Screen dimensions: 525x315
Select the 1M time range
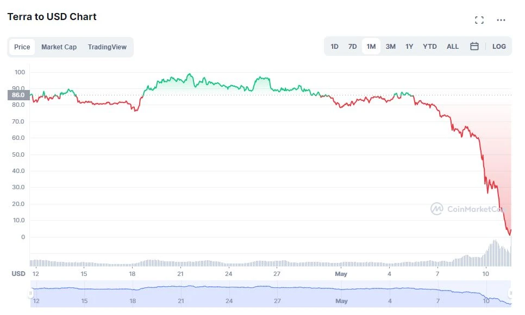[x=371, y=47]
